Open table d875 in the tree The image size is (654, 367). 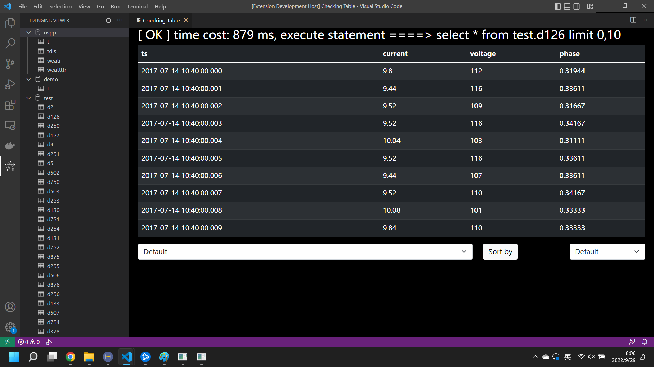click(53, 257)
